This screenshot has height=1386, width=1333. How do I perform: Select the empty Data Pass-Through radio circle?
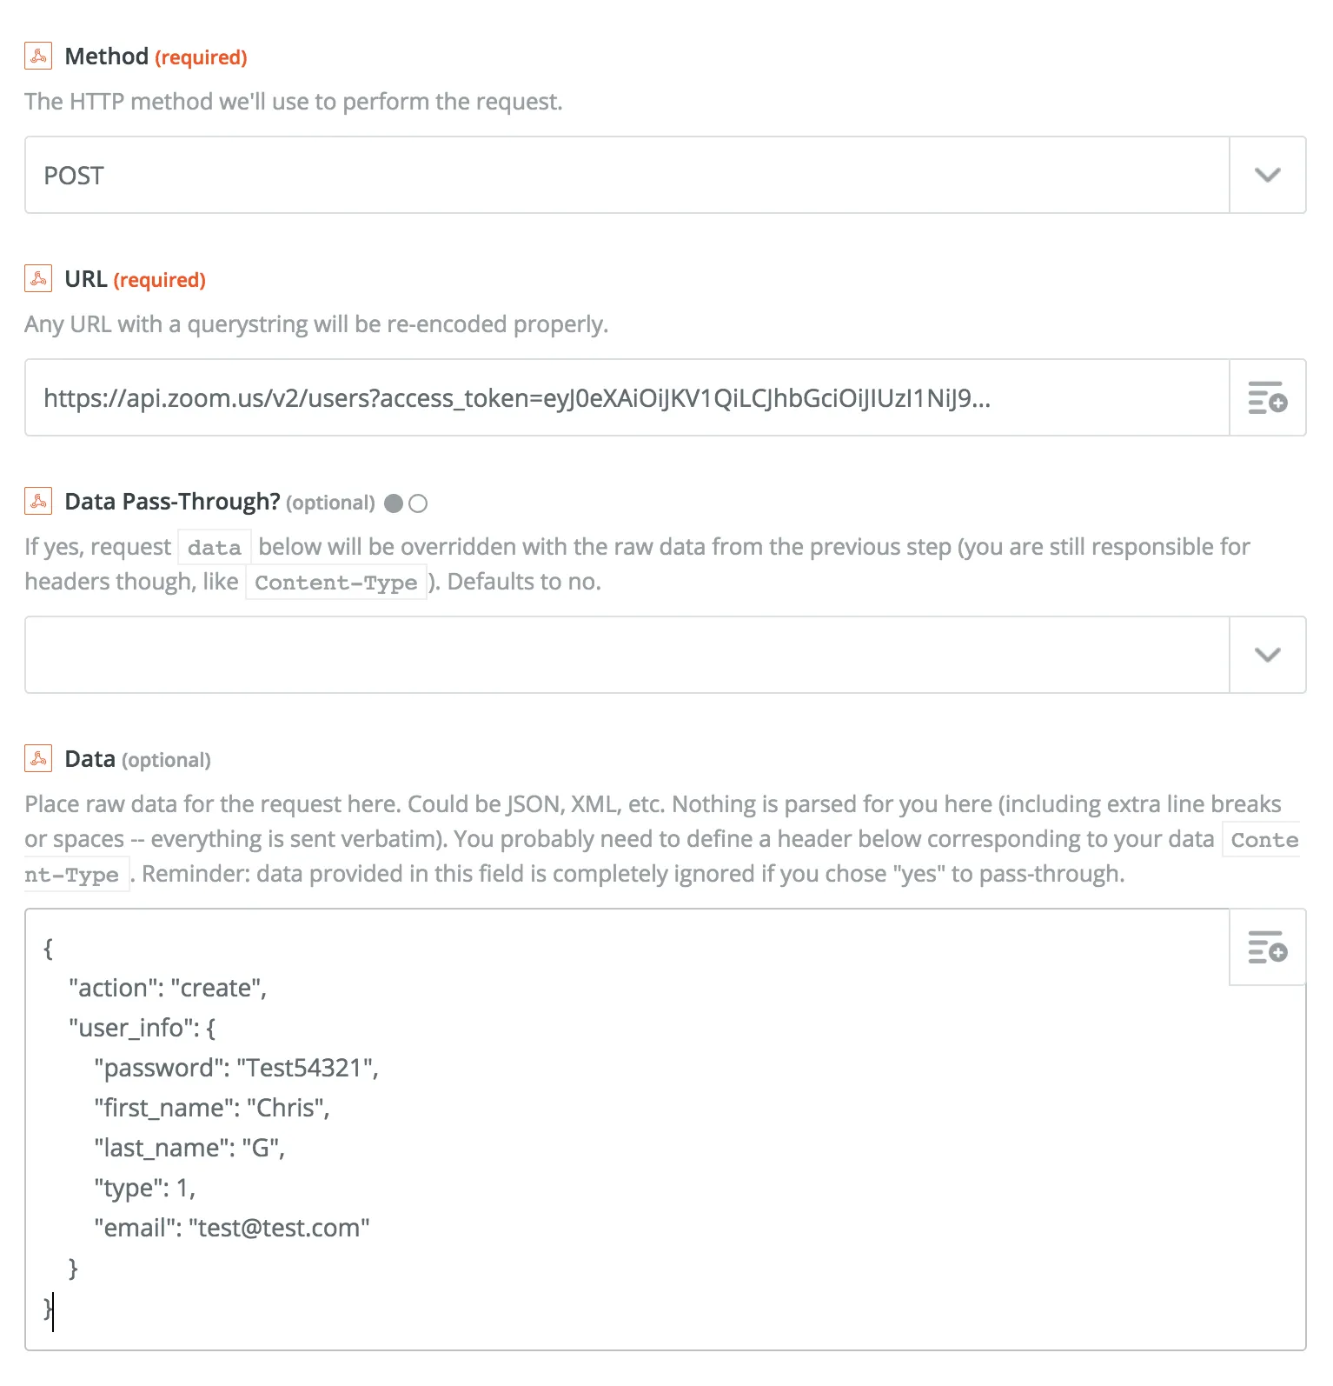pyautogui.click(x=418, y=503)
